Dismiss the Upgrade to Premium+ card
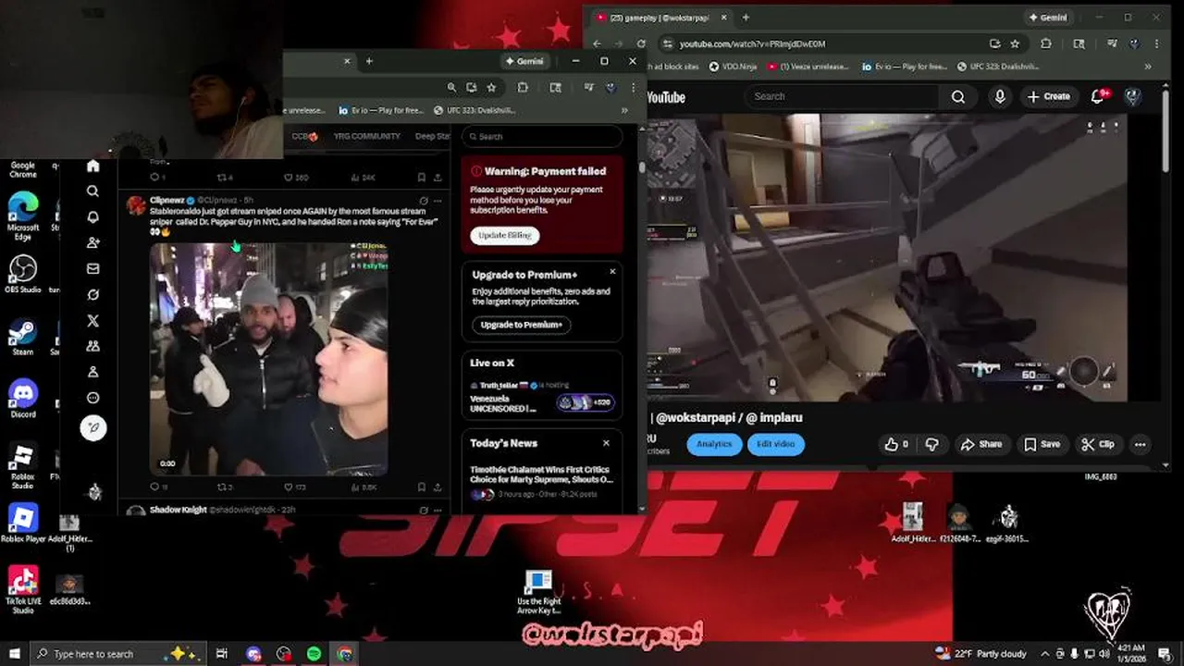 (612, 272)
